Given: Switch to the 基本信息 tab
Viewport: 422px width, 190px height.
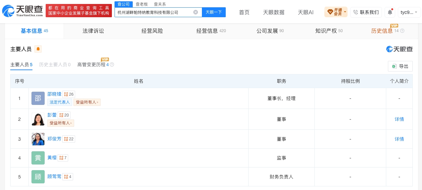Looking at the screenshot, I should click(34, 31).
